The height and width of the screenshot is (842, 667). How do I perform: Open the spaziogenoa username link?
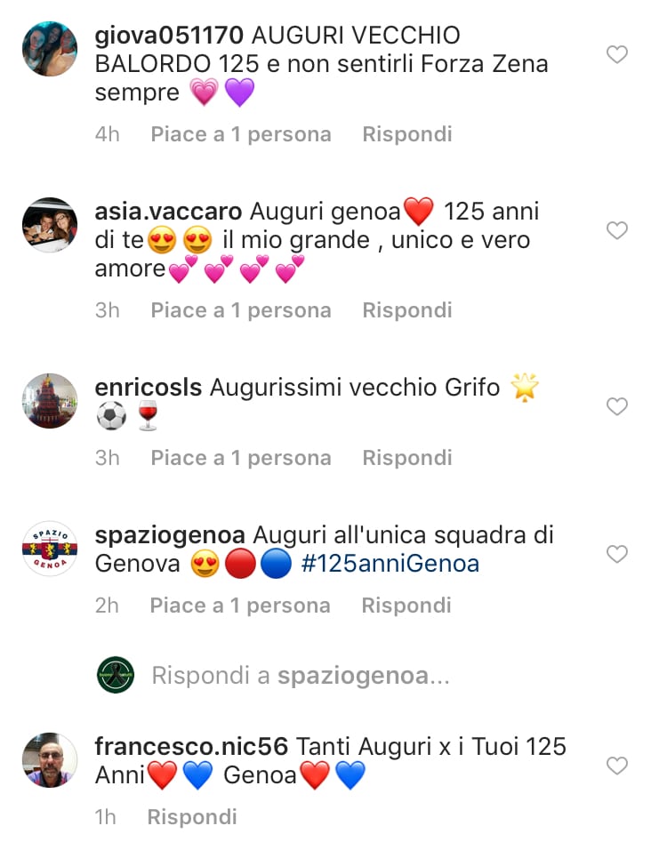click(170, 535)
